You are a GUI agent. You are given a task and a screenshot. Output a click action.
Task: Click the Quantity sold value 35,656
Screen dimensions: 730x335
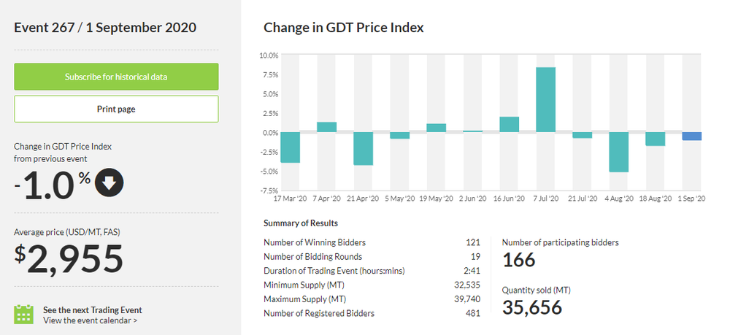(x=532, y=307)
